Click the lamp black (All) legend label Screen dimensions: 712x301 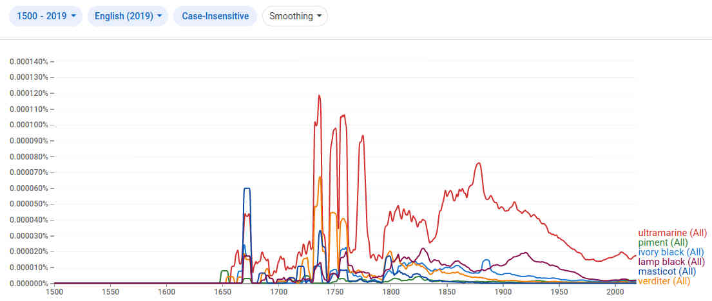click(671, 262)
